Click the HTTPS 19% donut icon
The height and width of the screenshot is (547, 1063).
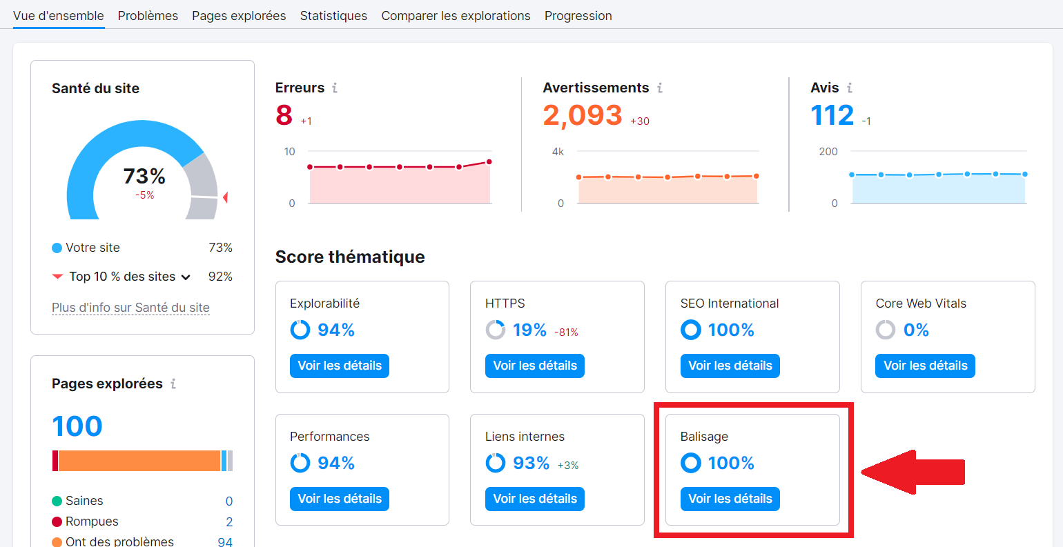(x=496, y=330)
